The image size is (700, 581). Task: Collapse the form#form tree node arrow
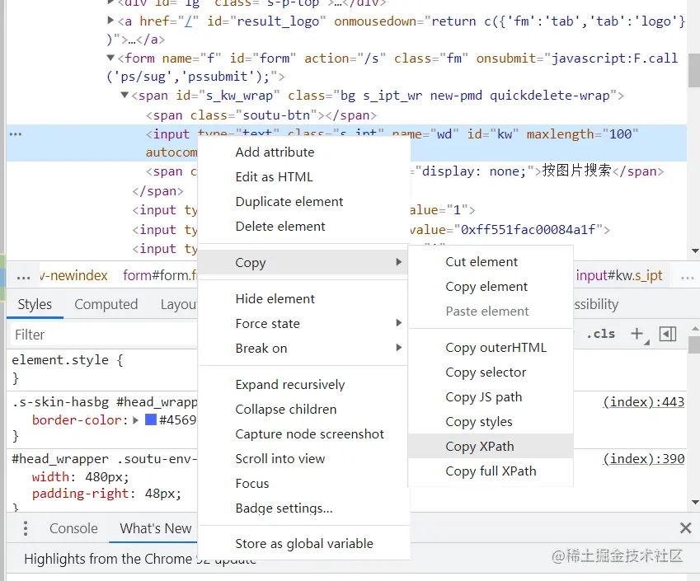(x=110, y=58)
